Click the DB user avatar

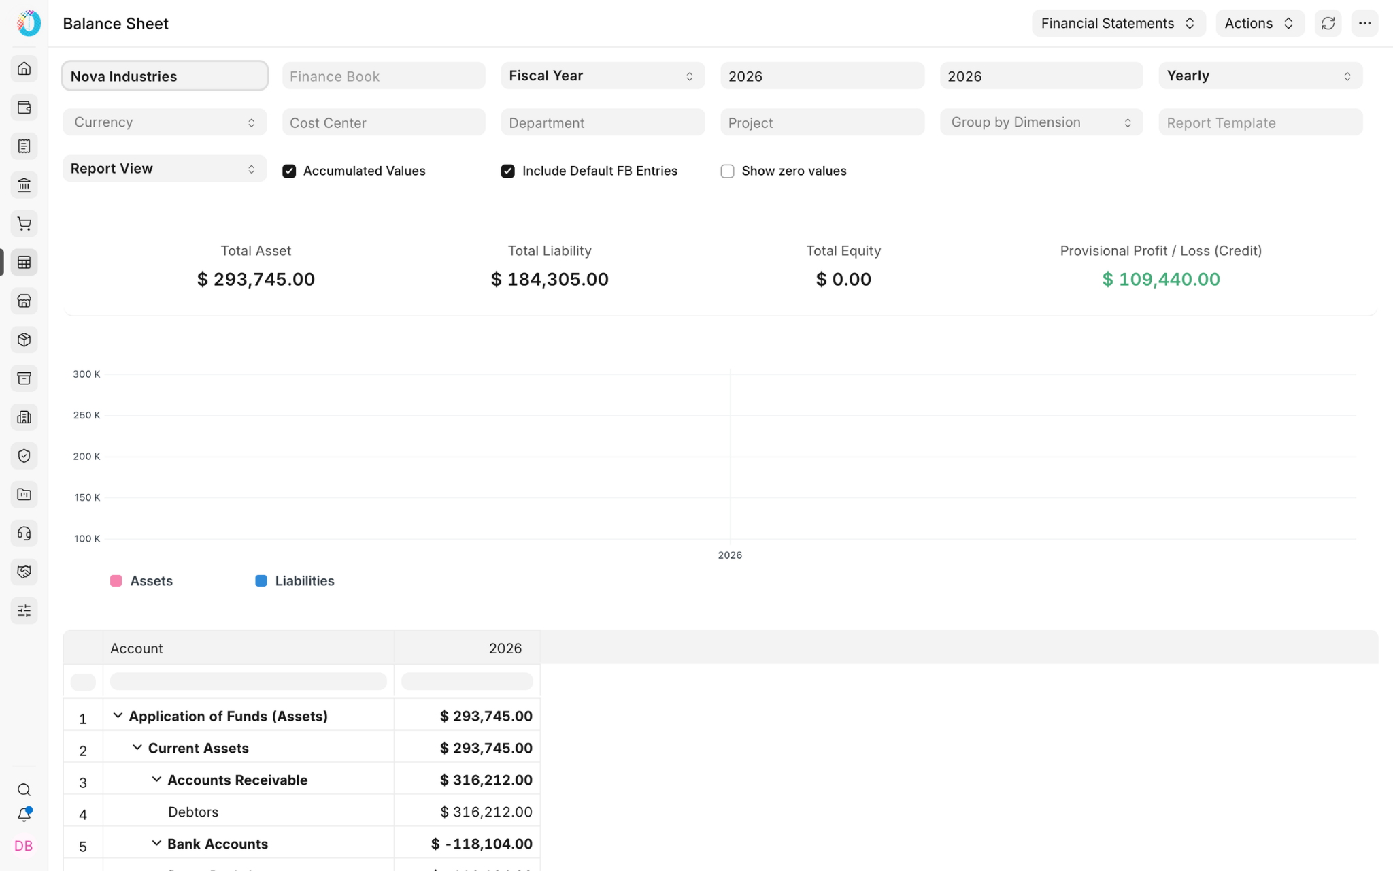tap(24, 846)
